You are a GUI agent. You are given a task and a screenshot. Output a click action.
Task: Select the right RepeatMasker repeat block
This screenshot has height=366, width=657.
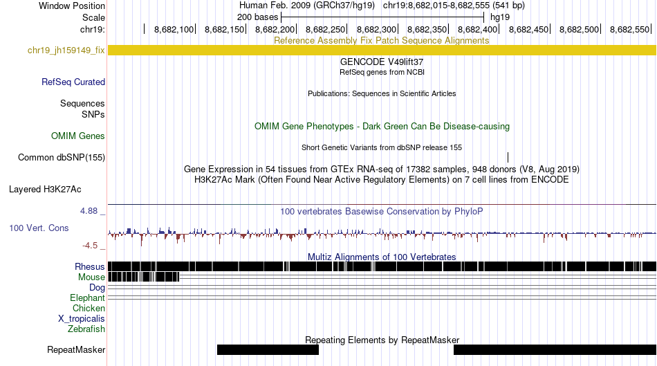click(555, 349)
